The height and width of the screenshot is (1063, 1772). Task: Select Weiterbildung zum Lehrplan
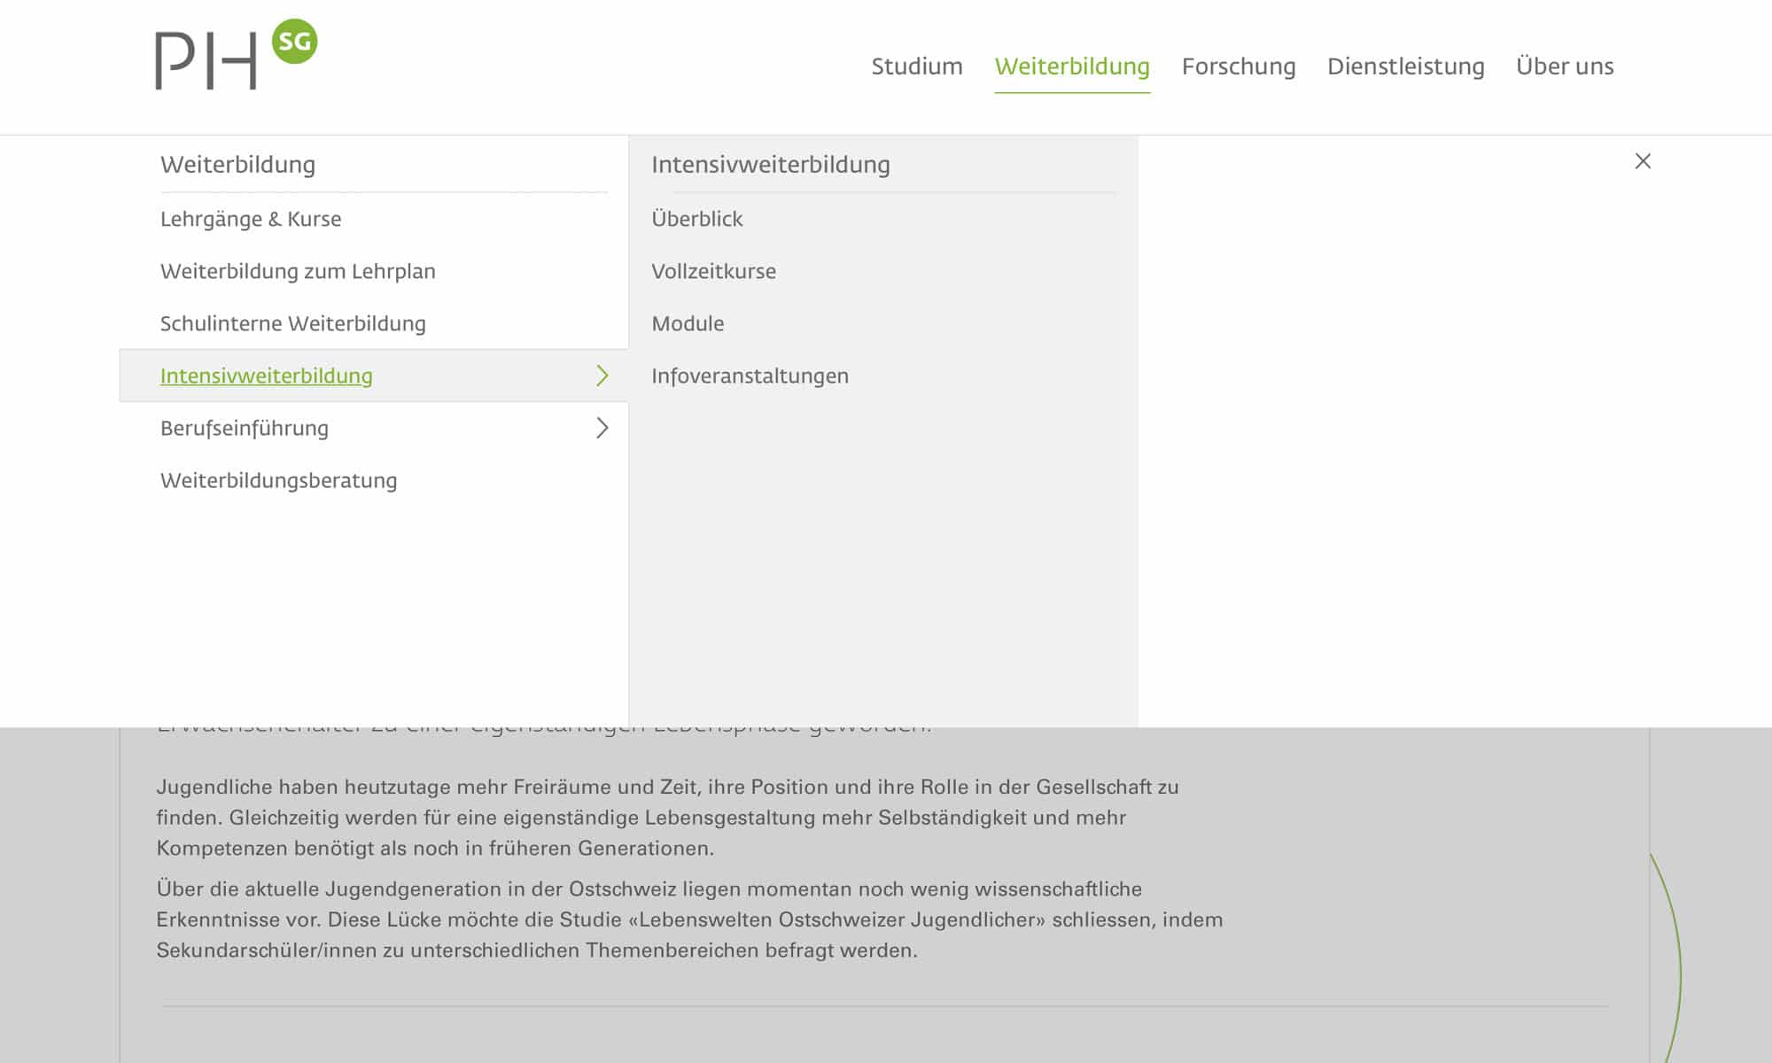(298, 271)
